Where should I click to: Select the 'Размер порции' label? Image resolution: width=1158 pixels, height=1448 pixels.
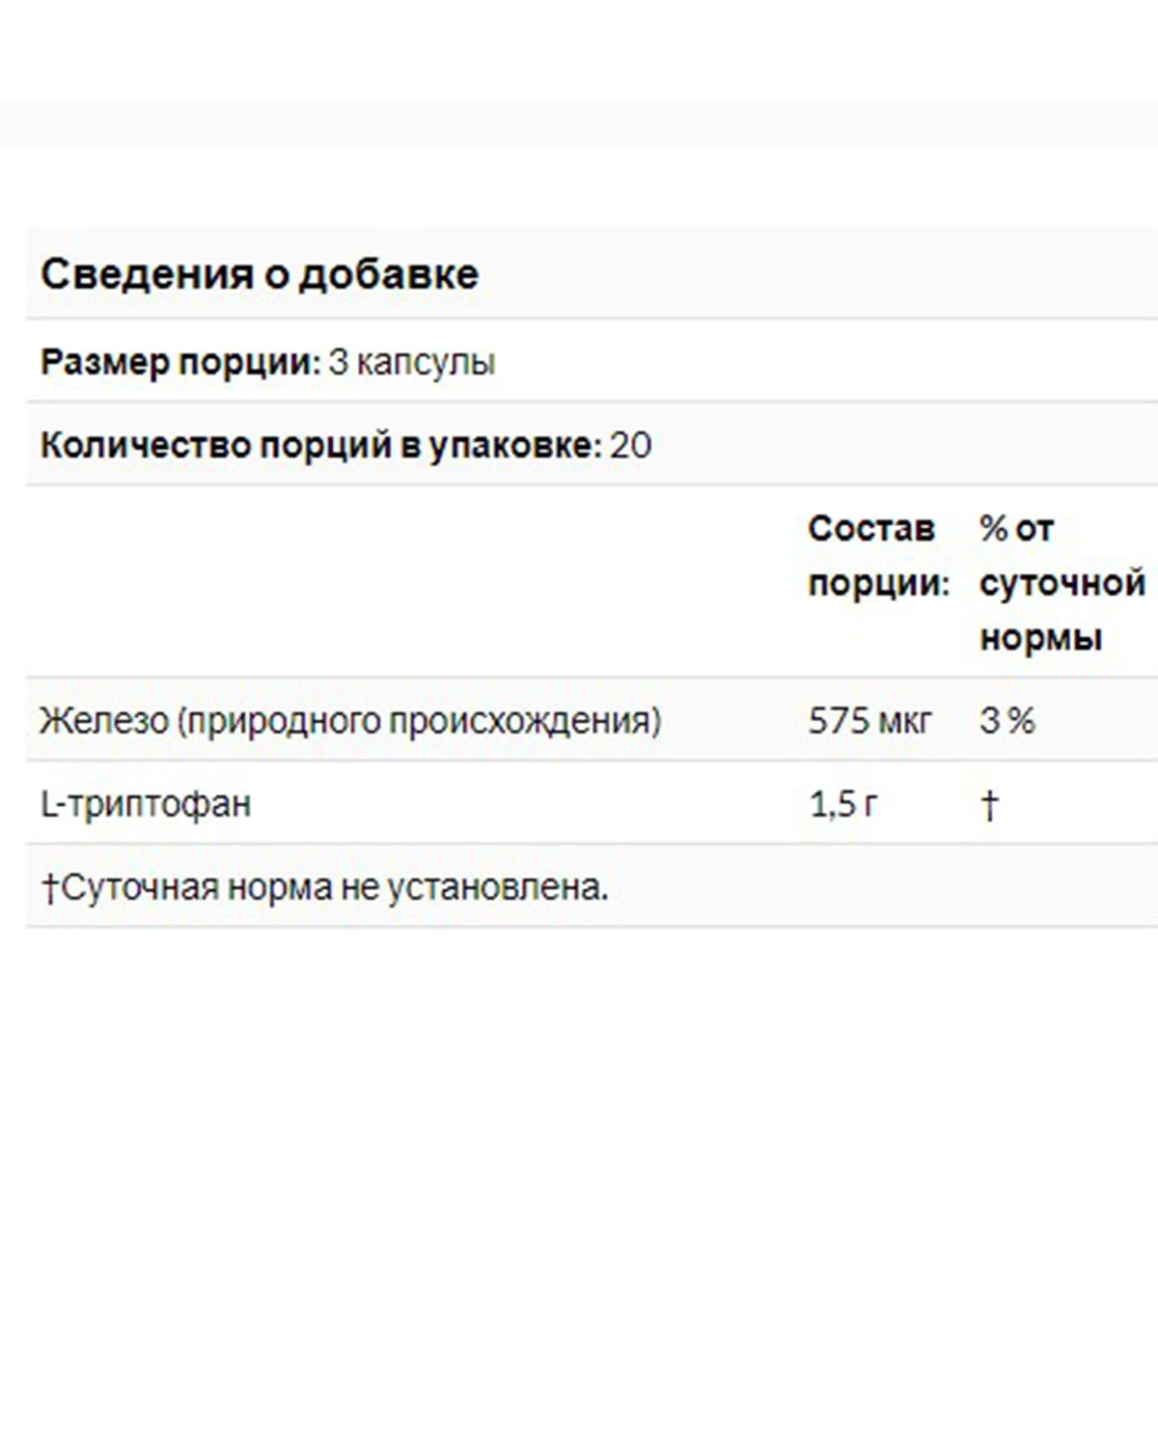point(180,362)
